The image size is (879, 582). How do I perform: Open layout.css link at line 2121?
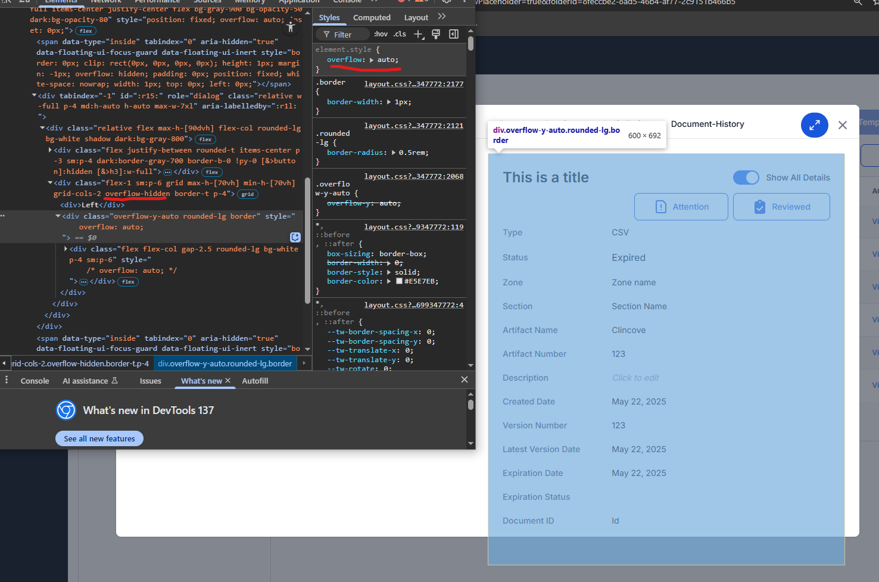(414, 126)
